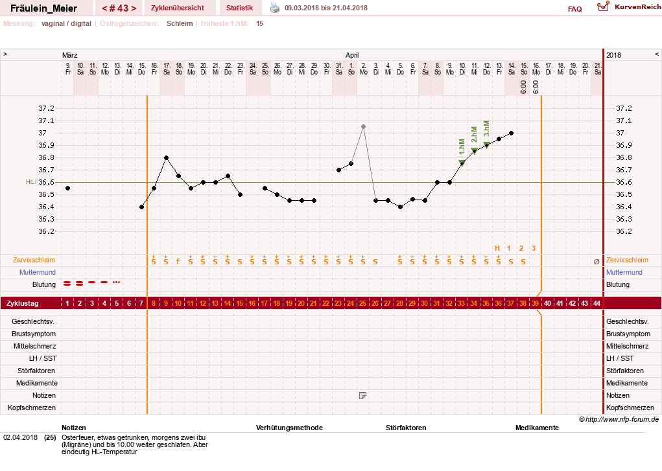Click the right-side Muttermund label

(624, 272)
